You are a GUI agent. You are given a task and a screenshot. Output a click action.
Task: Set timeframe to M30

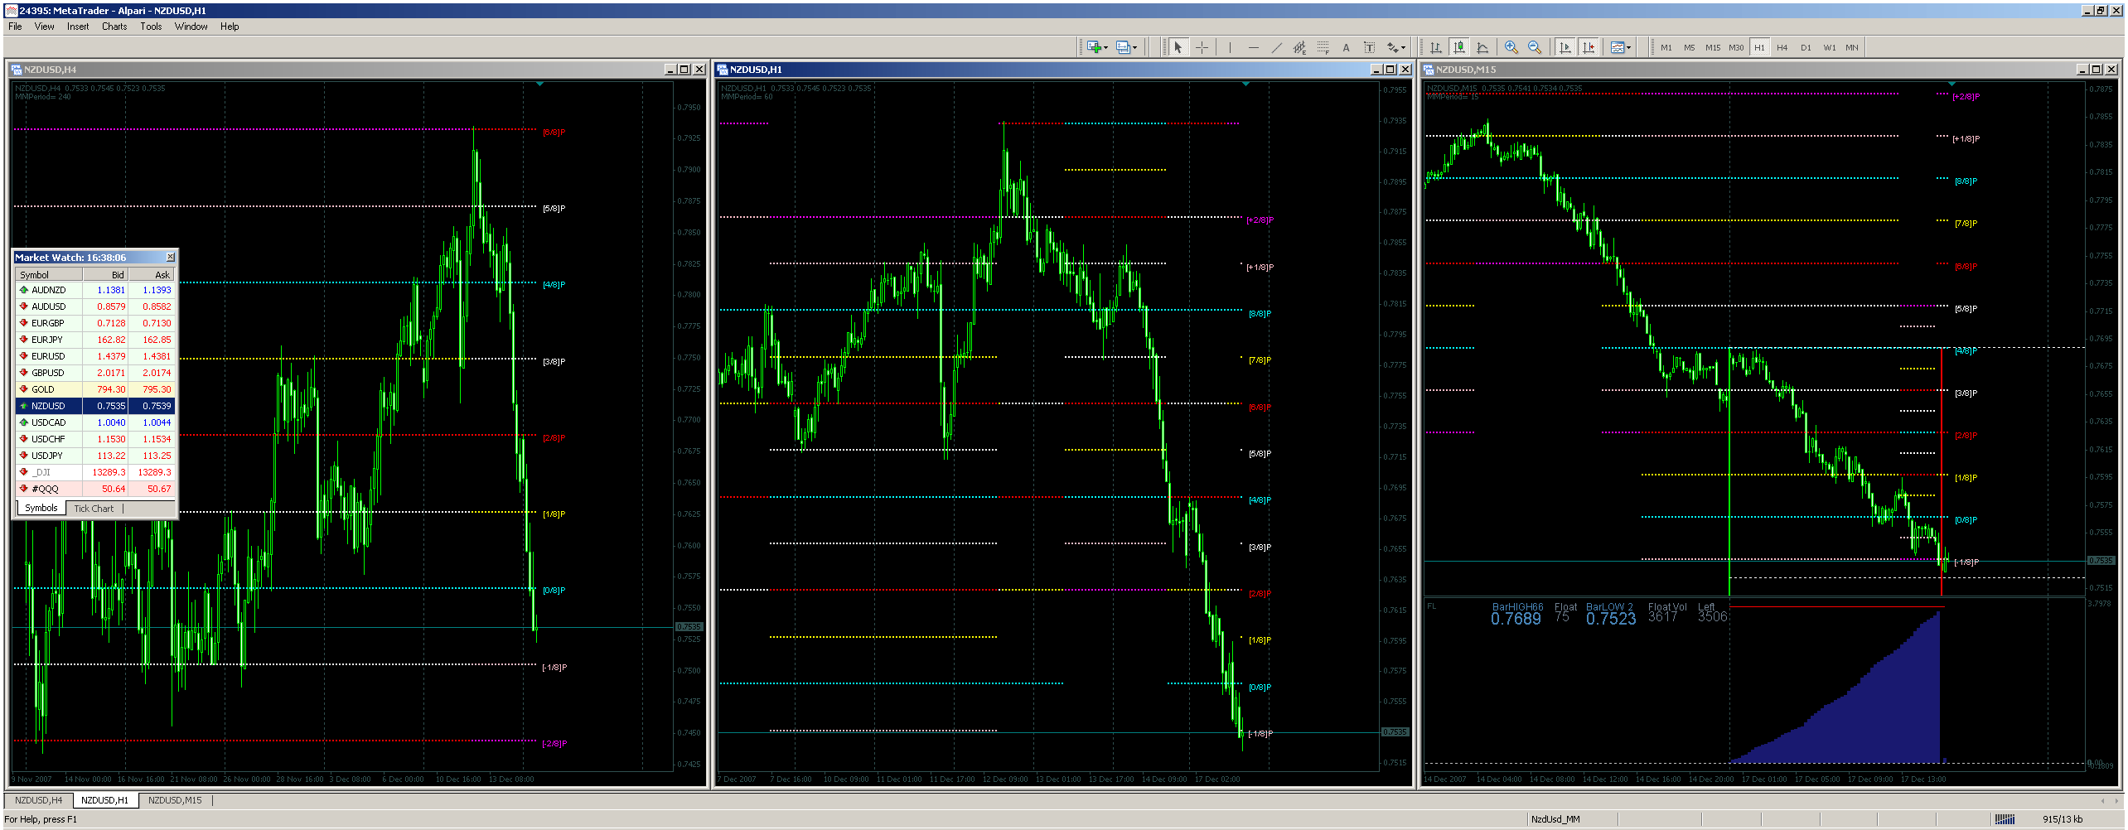coord(1736,47)
